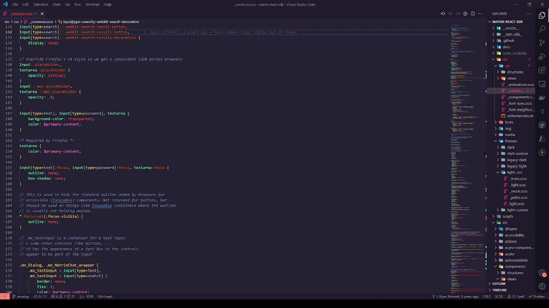Click SCSS language mode in status bar
The height and width of the screenshot is (308, 549).
click(499, 296)
